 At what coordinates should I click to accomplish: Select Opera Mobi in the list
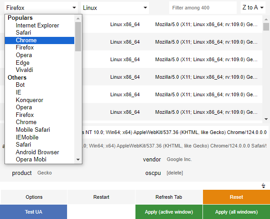coord(40,160)
